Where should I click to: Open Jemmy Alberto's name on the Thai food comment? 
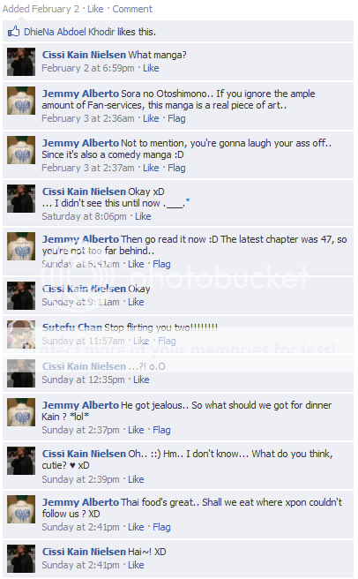[80, 502]
